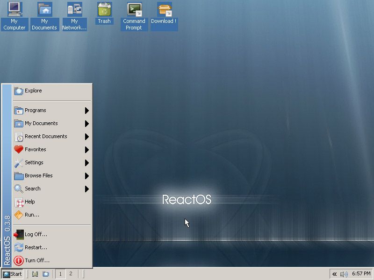Expand the Programs submenu
The height and width of the screenshot is (280, 374).
[x=37, y=110]
